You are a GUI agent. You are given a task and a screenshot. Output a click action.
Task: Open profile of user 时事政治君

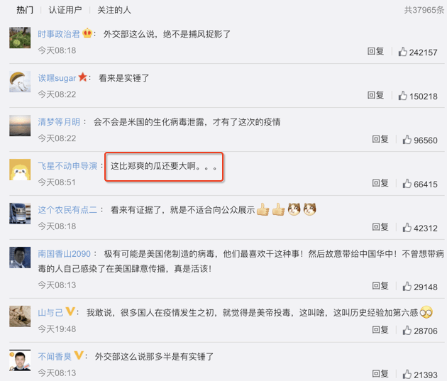pyautogui.click(x=59, y=34)
